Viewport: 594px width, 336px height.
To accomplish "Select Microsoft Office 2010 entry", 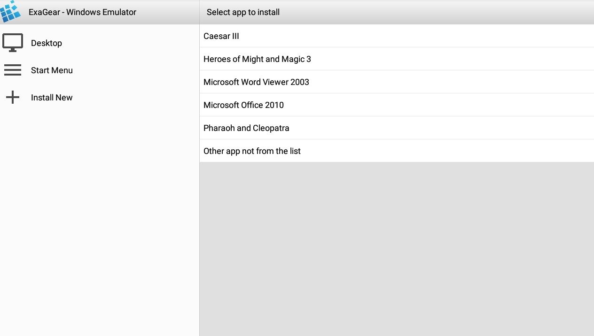I will point(397,105).
